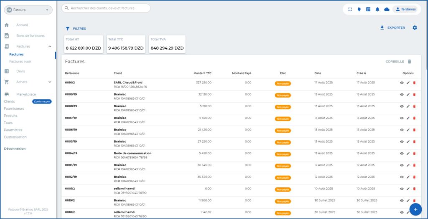
Task: Go to Bons de livraisons
Action: tap(30, 35)
